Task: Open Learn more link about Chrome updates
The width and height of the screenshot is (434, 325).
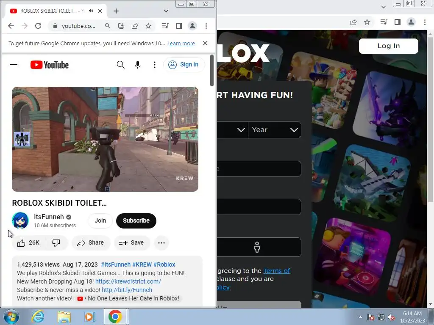Action: click(181, 44)
